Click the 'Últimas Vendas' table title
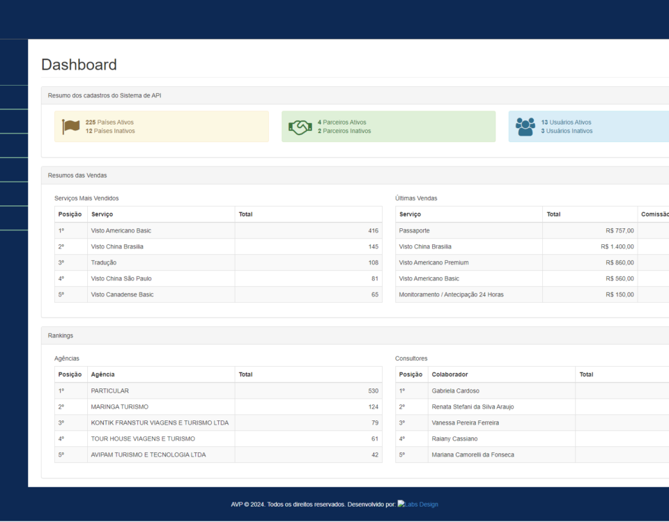669x522 pixels. tap(416, 198)
